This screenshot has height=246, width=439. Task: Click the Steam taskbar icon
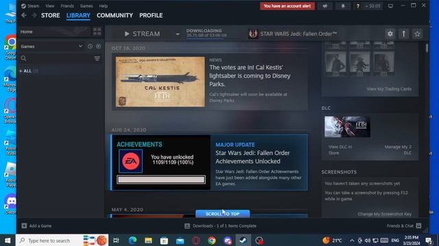[243, 240]
